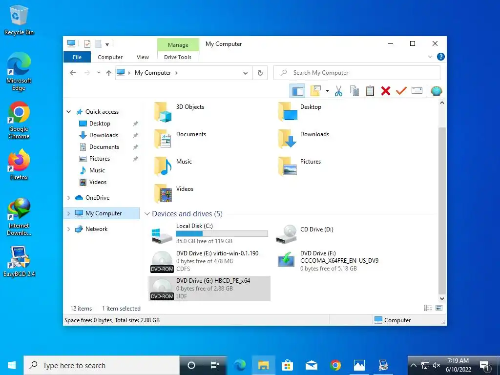Click the Manage contextual tab
The height and width of the screenshot is (375, 500).
(x=178, y=45)
